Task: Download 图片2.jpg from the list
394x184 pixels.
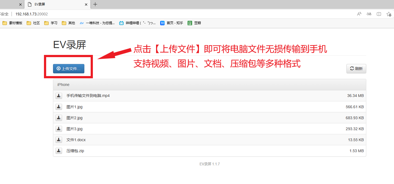Action: [x=59, y=118]
